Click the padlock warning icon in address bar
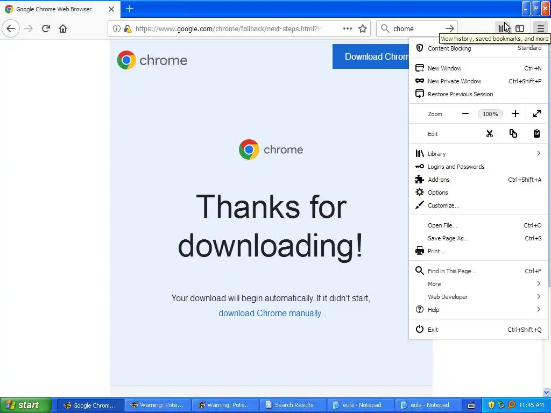This screenshot has height=413, width=551. (x=128, y=29)
